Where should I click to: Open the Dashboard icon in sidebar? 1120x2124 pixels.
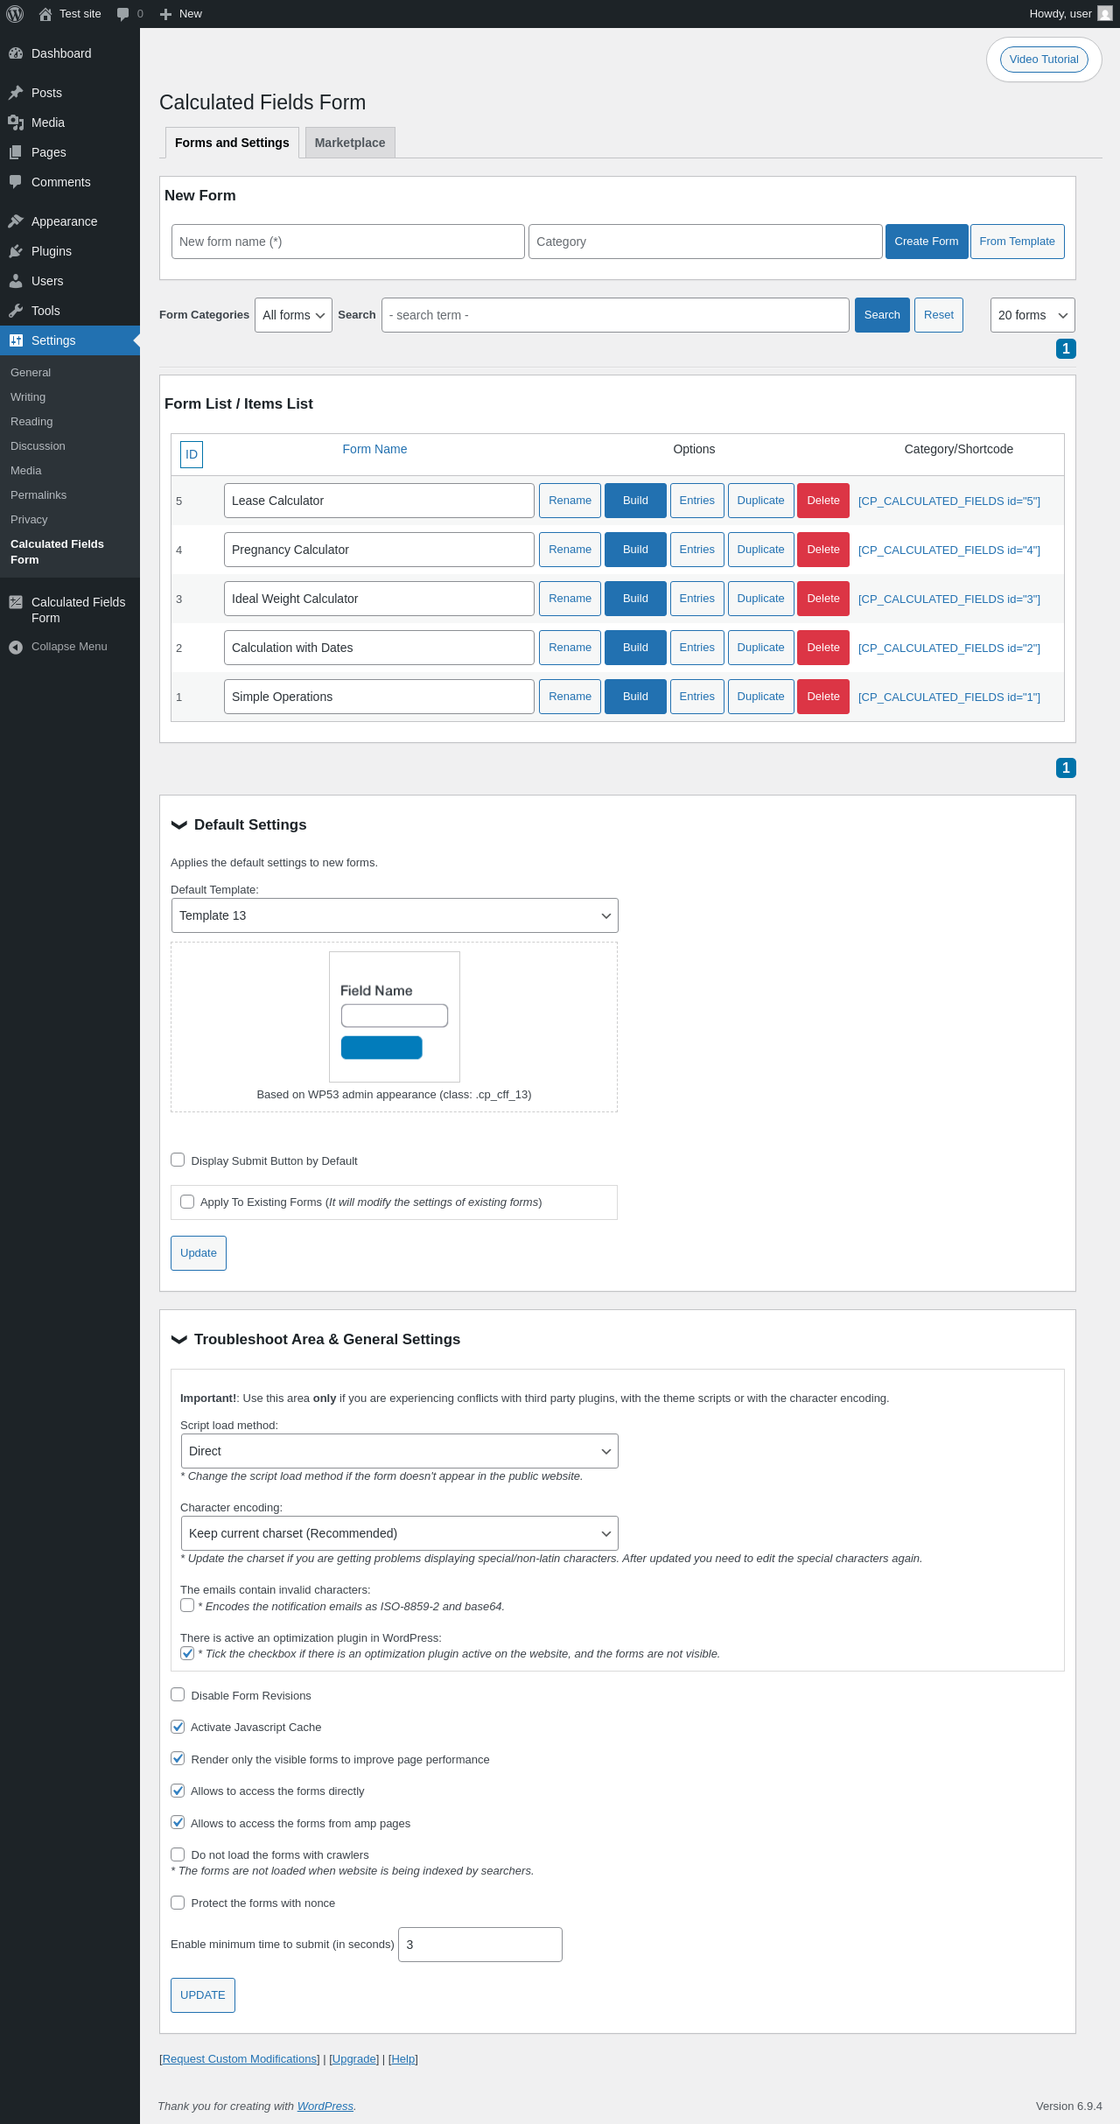click(x=16, y=53)
